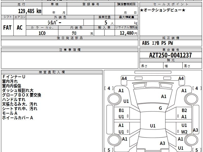Select the note シートすれ中、汚れ
The image size is (203, 152).
click(20, 109)
